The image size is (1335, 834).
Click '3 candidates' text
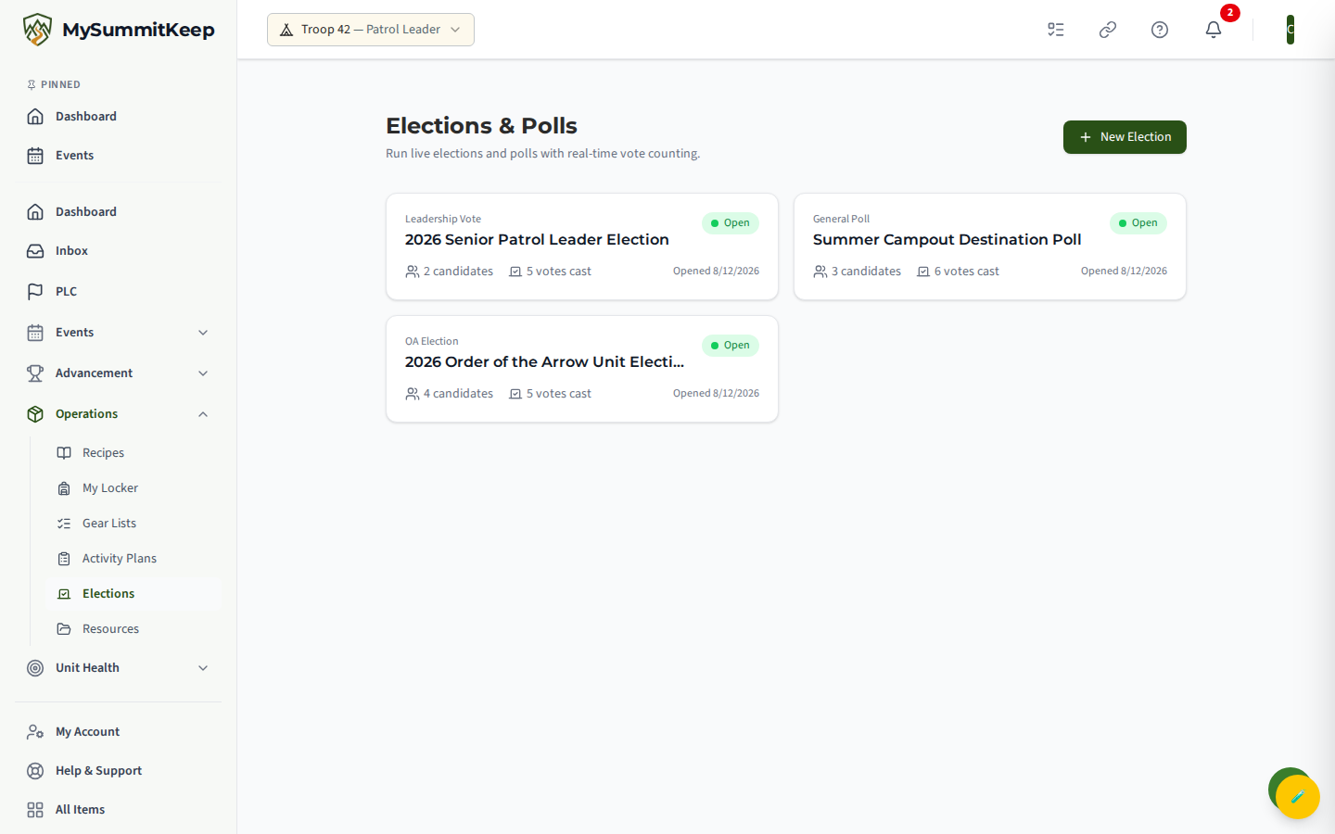(x=866, y=272)
